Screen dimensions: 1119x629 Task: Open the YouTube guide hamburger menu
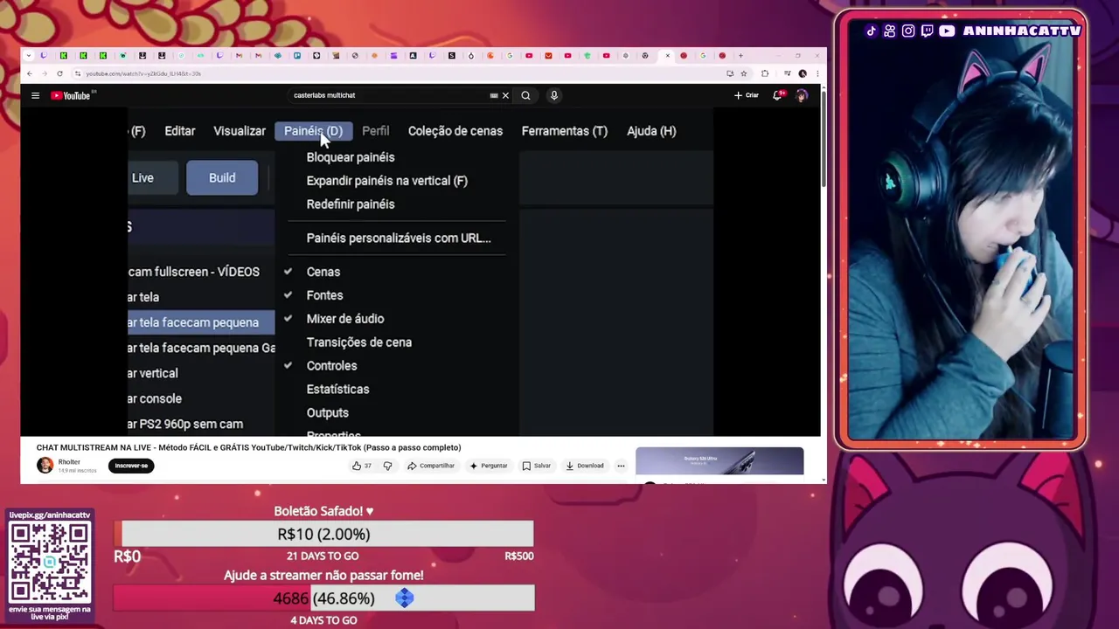click(x=35, y=95)
